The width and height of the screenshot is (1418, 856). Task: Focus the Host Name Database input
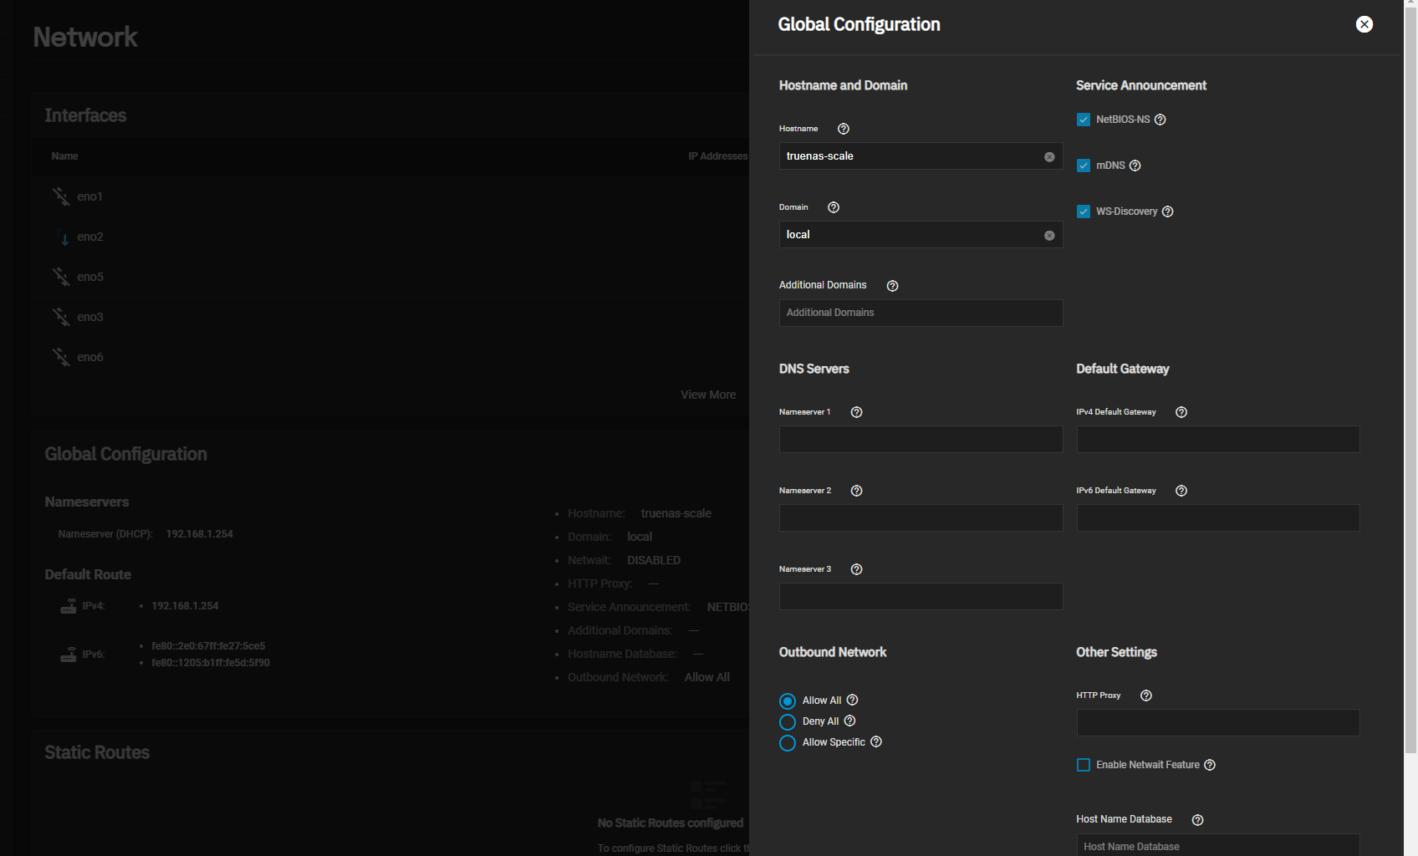coord(1218,846)
